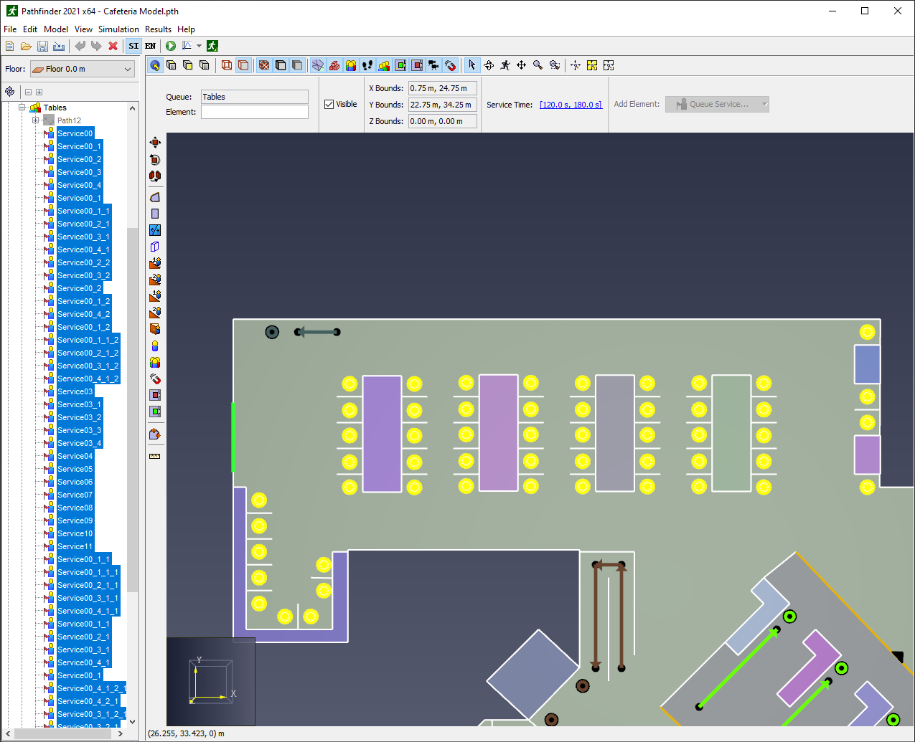Select the Mirror objects tool

click(x=155, y=176)
